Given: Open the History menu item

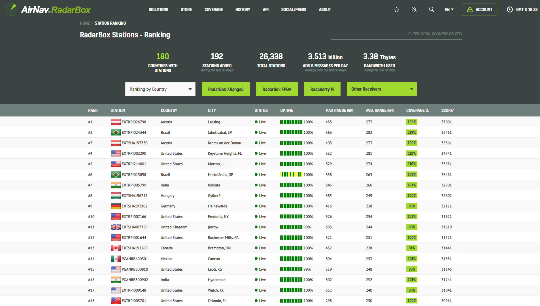Looking at the screenshot, I should click(x=243, y=10).
